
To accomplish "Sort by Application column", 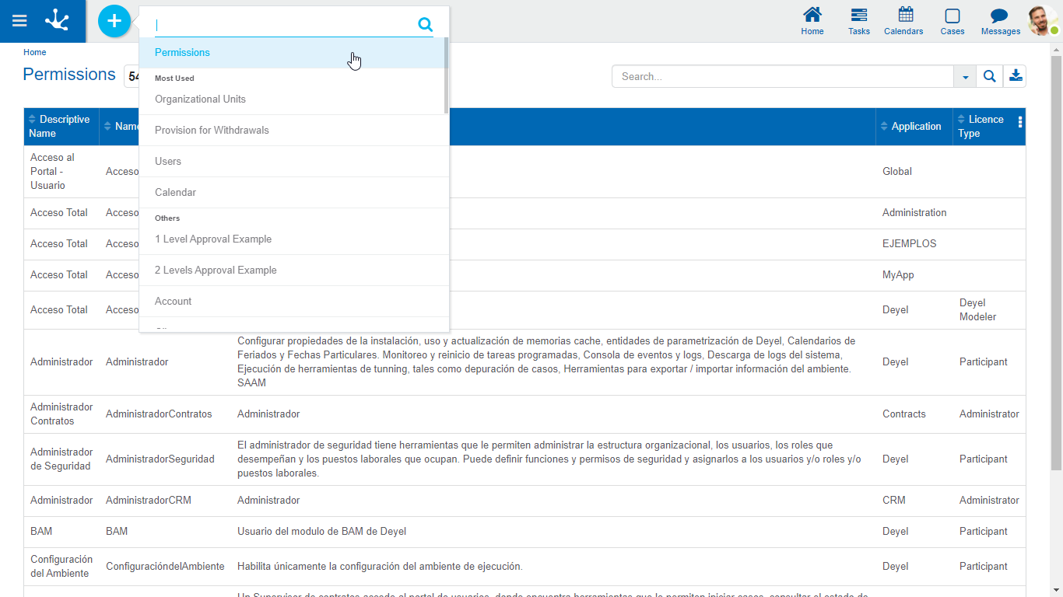I will 914,126.
